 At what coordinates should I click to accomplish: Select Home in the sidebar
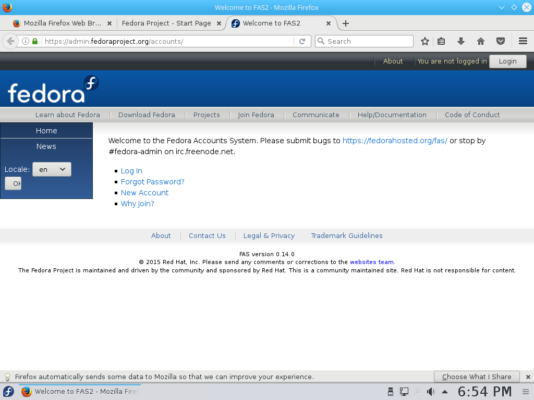click(46, 131)
